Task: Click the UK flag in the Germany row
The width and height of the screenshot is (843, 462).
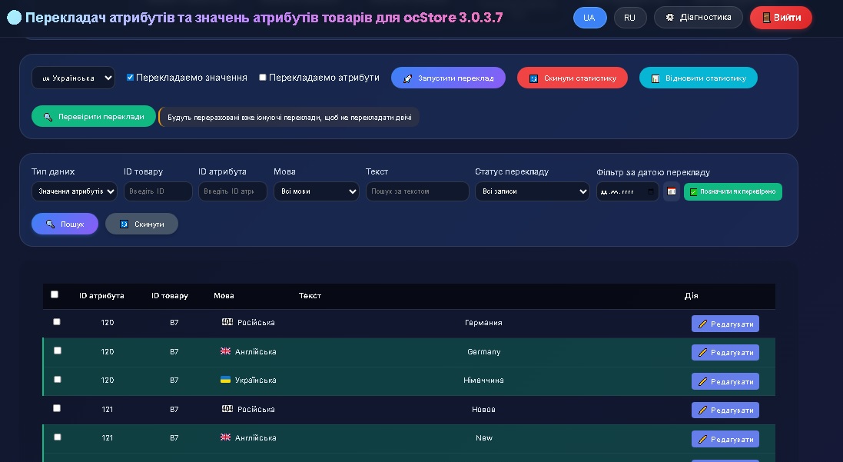Action: [x=225, y=351]
